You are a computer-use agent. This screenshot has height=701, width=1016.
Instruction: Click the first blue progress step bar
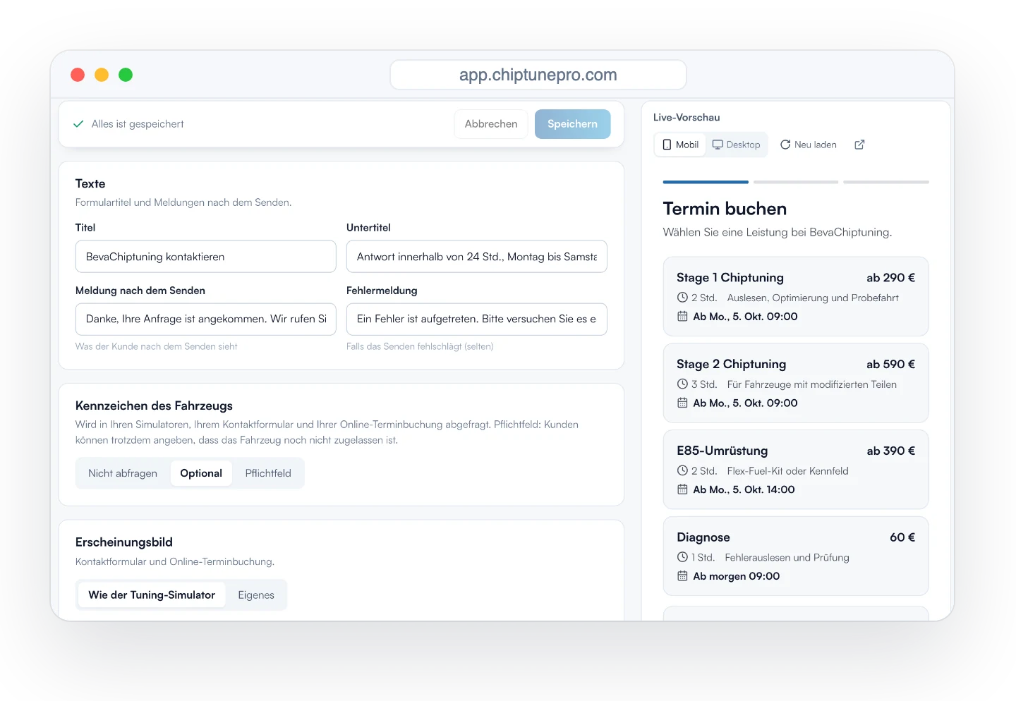click(706, 182)
